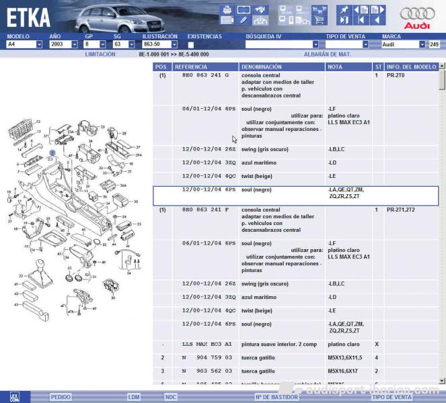Click the full-screen rectangle icon

[x=244, y=9]
